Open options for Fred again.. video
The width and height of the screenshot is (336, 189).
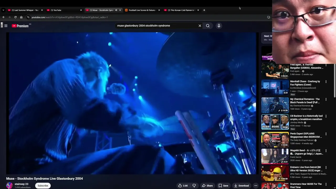click(x=326, y=65)
